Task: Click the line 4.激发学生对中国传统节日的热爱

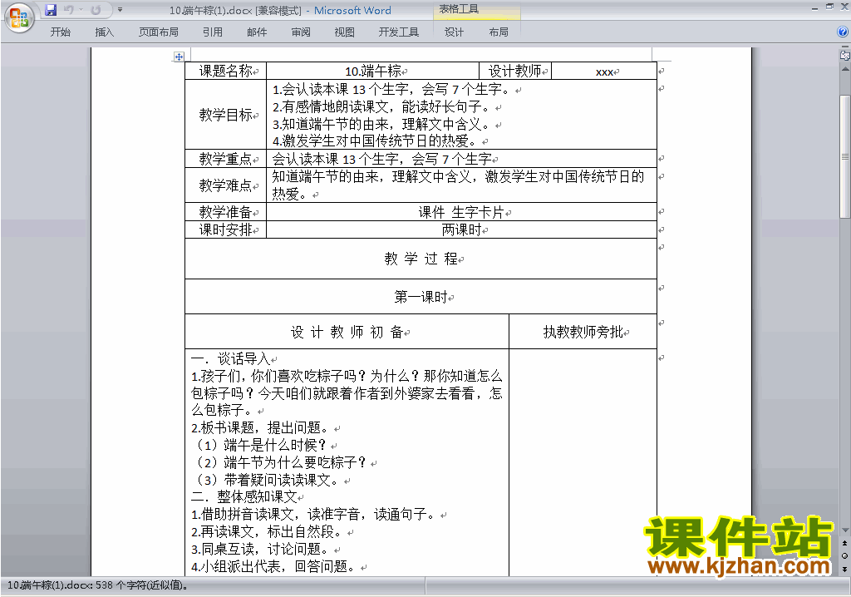Action: (x=375, y=141)
